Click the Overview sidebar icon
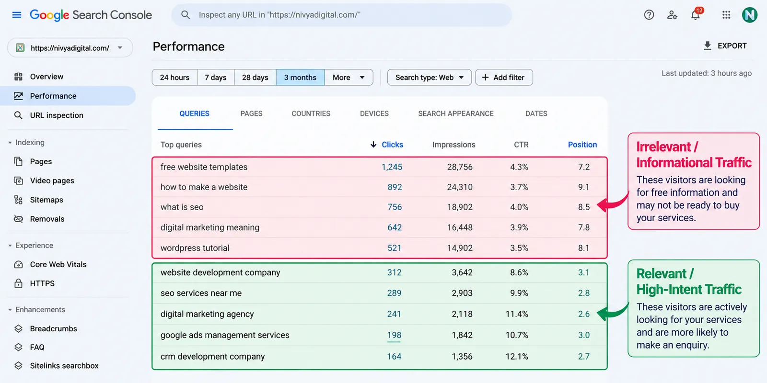The width and height of the screenshot is (767, 383). click(x=18, y=77)
